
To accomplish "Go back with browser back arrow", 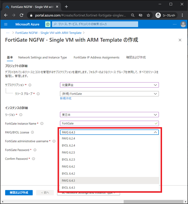I will click(6, 15).
